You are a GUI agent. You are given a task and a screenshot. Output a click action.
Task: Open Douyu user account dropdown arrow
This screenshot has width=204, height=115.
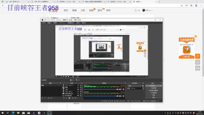[x=152, y=10]
